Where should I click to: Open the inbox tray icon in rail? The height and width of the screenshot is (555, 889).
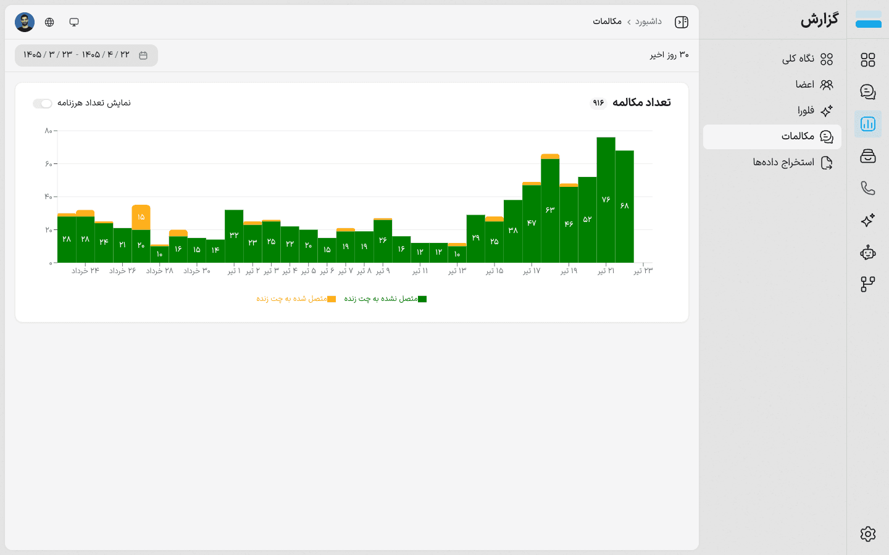click(868, 156)
